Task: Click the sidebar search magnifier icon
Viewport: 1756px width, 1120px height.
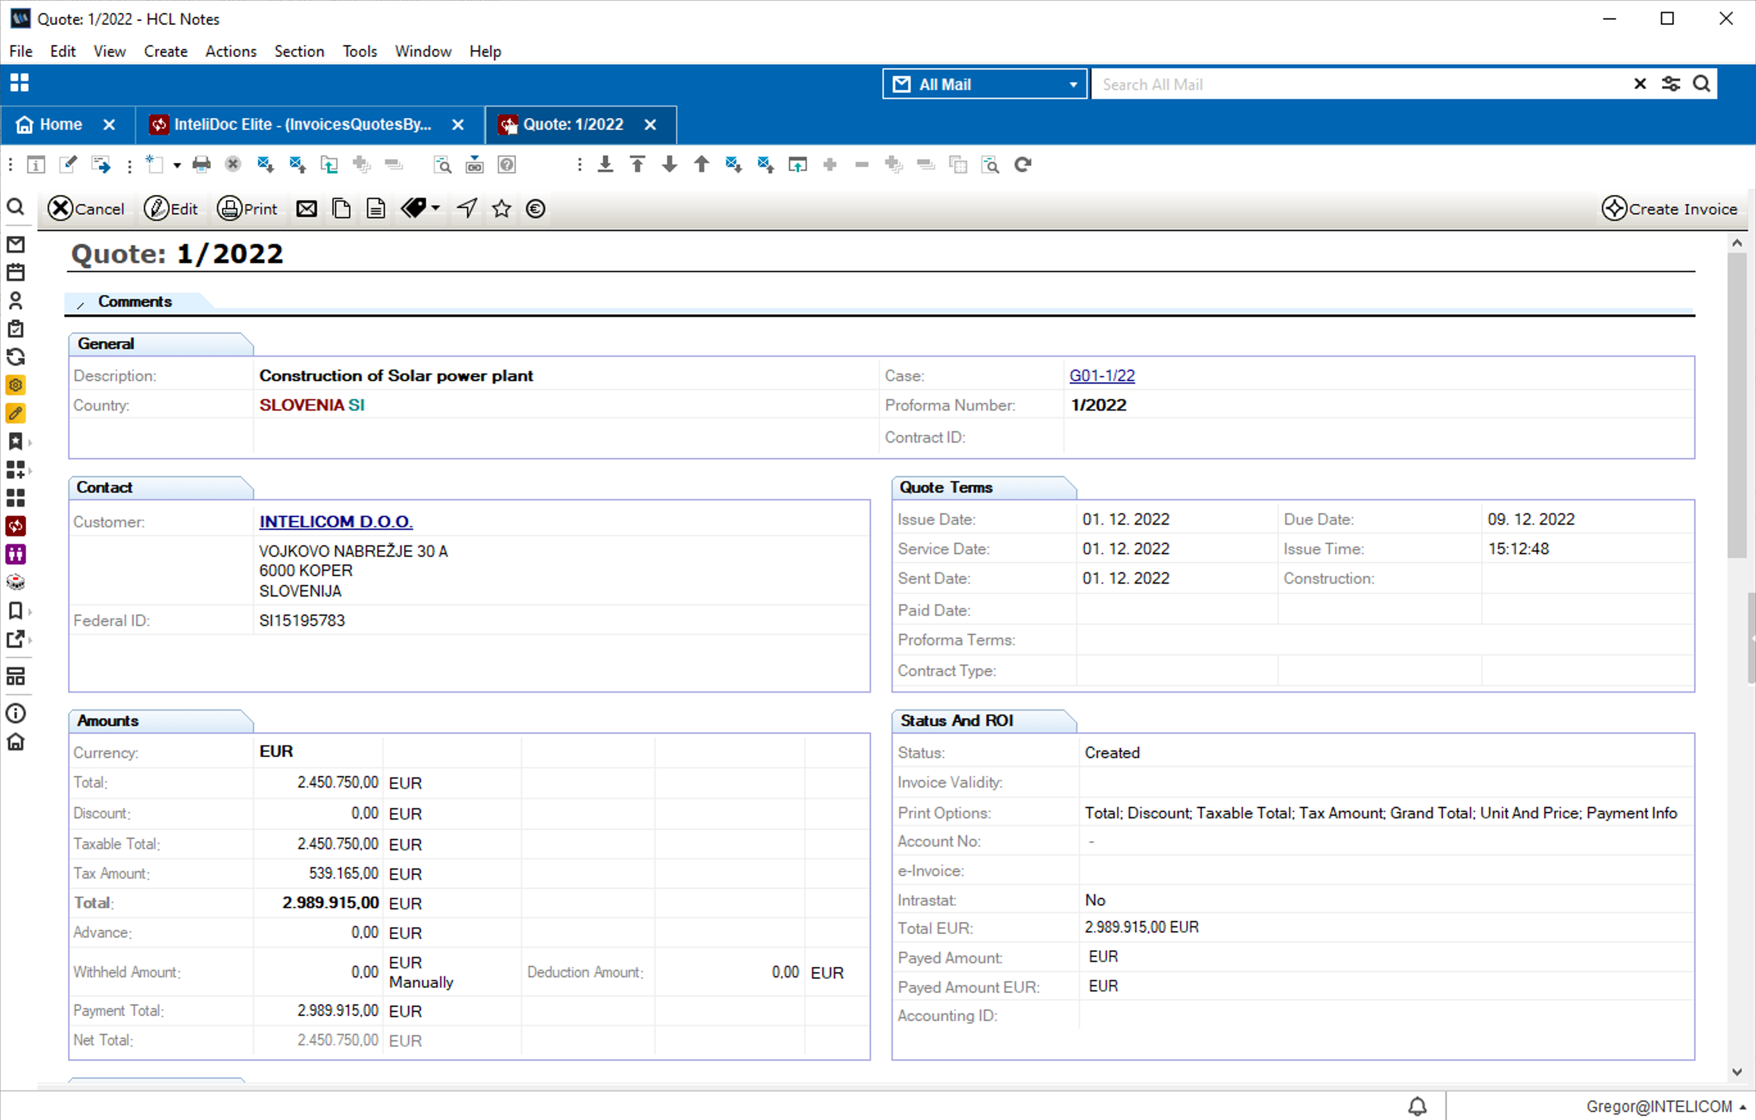Action: click(15, 208)
